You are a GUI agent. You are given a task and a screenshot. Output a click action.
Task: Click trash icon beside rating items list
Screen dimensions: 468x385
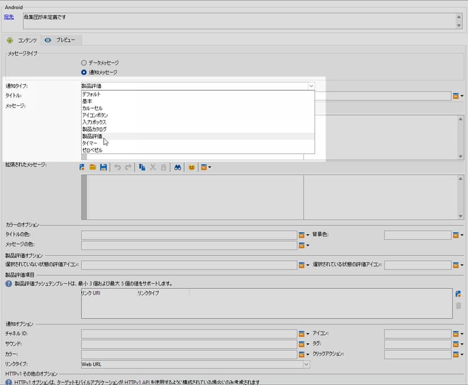tap(459, 306)
